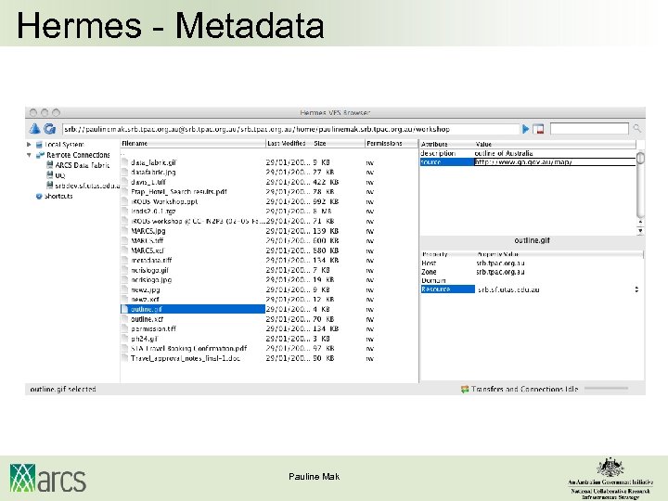Image resolution: width=668 pixels, height=501 pixels.
Task: Click the source value URL field
Action: (555, 161)
